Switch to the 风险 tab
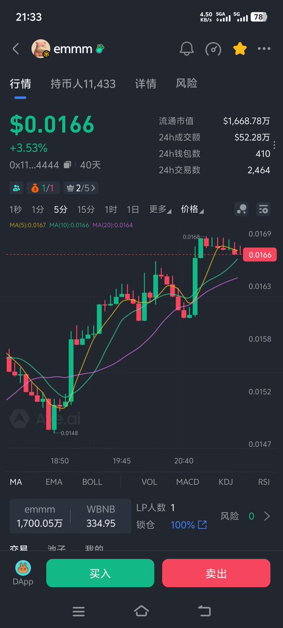 tap(187, 83)
